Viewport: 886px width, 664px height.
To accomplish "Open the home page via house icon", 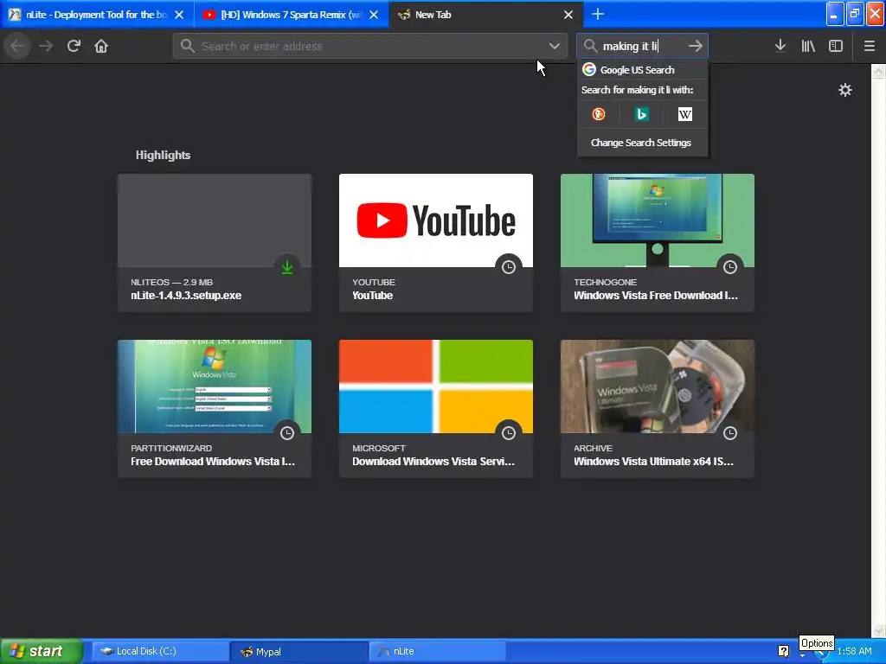I will [101, 46].
